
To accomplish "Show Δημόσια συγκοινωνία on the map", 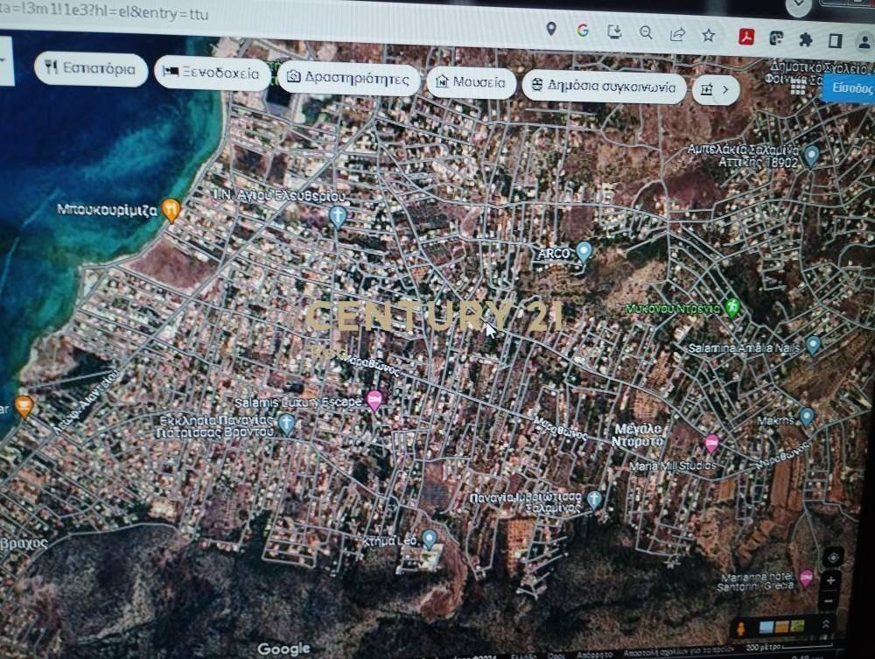I will 603,87.
